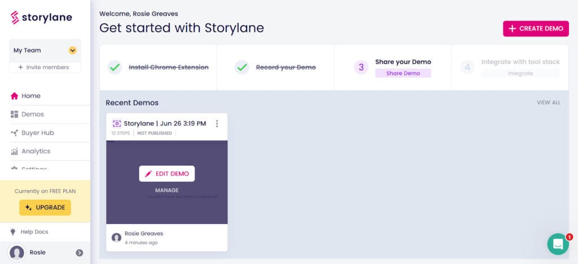Click the Share your Demo heading
Viewport: 578px width, 264px height.
coord(403,62)
